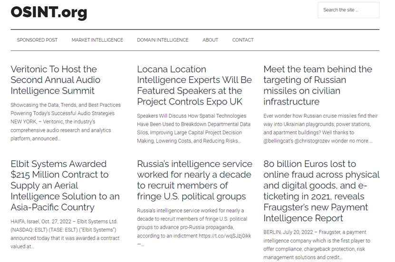Open Veritonic Audio Intelligence Summit article

tap(56, 80)
